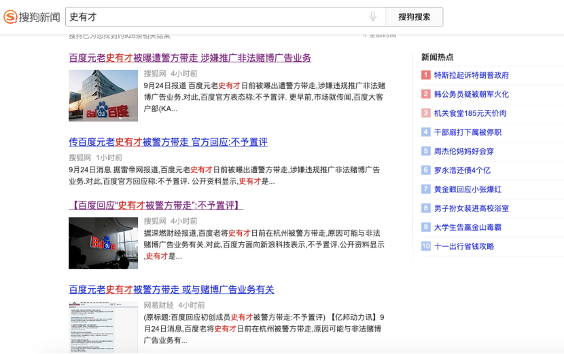Click rank badge number 1

coord(425,75)
